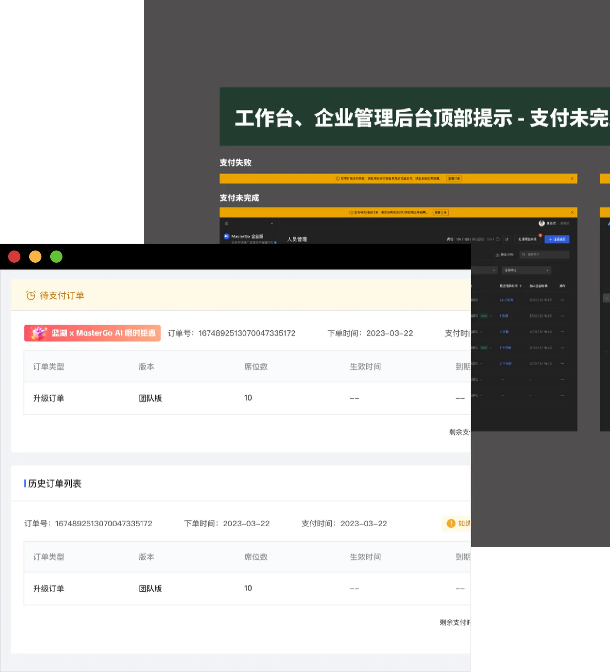Click the info icon in the 支付失败 banner
Screen dimensions: 610x672
pos(337,178)
